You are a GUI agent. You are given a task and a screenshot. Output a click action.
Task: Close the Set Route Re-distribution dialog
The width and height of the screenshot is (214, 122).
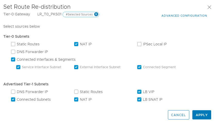(209, 7)
